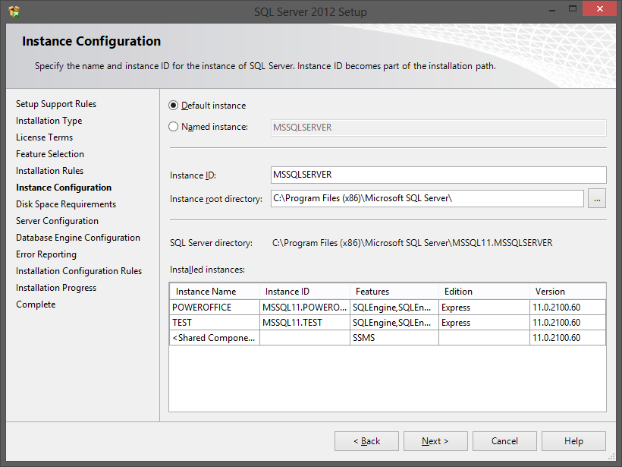Click Complete step in sidebar

(36, 304)
